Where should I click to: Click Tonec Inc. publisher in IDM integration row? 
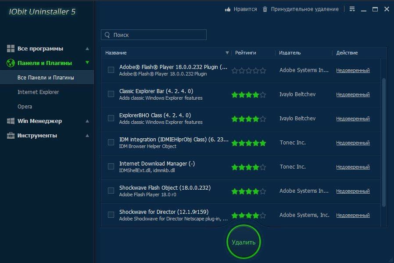pyautogui.click(x=293, y=143)
